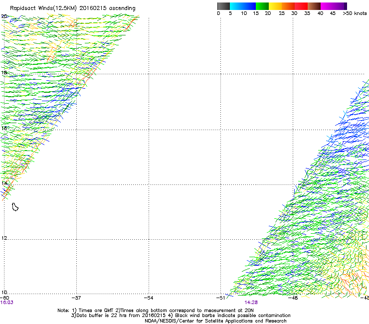Click the 'Data buffer is 22 hrs' note line

click(x=181, y=316)
